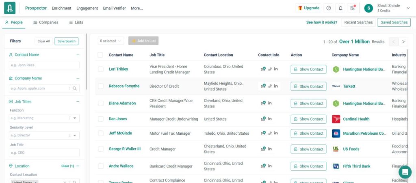This screenshot has height=183, width=416.
Task: Click the Save Search button
Action: coord(67,41)
